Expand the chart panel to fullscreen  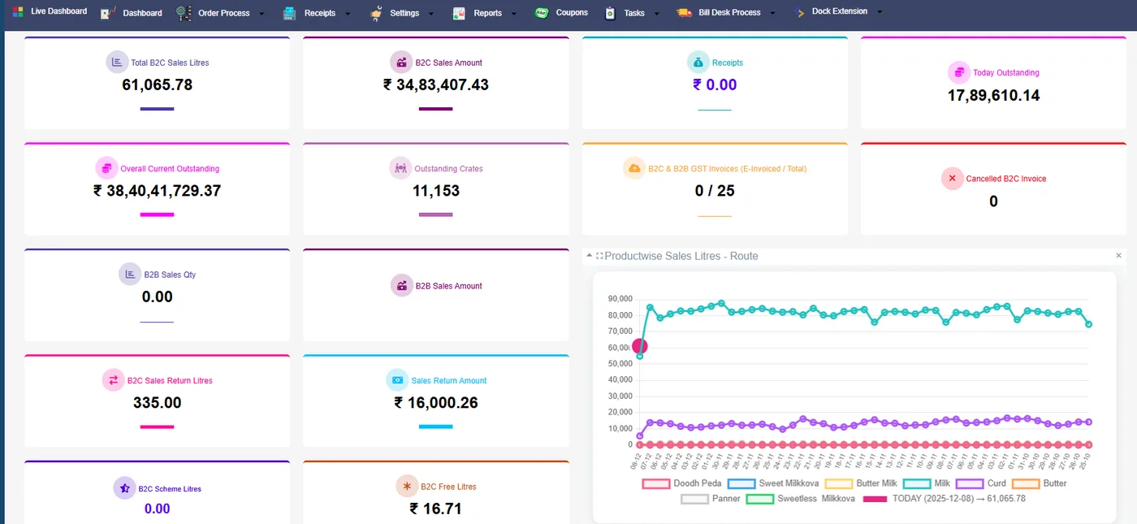599,256
